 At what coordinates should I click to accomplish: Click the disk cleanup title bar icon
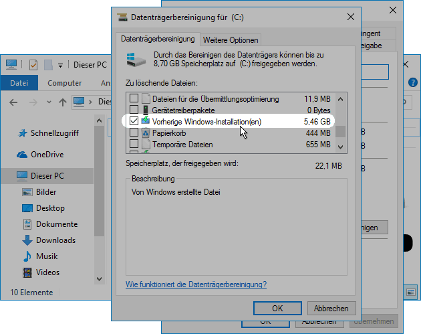(x=122, y=17)
